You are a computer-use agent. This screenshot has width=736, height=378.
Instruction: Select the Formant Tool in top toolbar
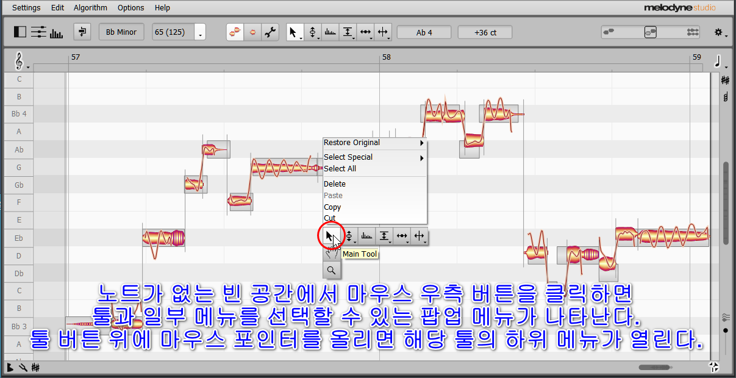pyautogui.click(x=330, y=32)
